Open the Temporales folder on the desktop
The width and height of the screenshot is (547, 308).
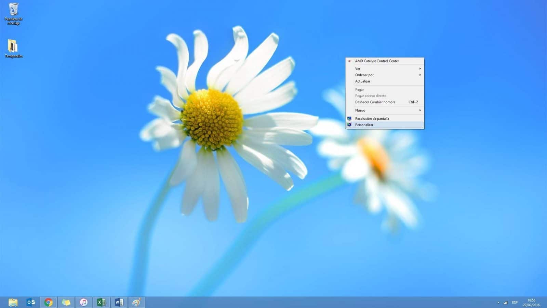pyautogui.click(x=14, y=46)
